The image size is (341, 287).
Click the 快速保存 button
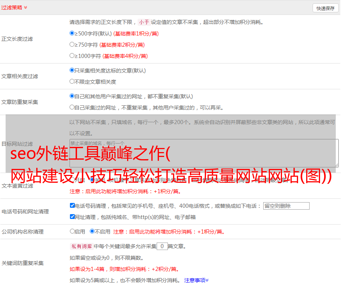pyautogui.click(x=325, y=8)
